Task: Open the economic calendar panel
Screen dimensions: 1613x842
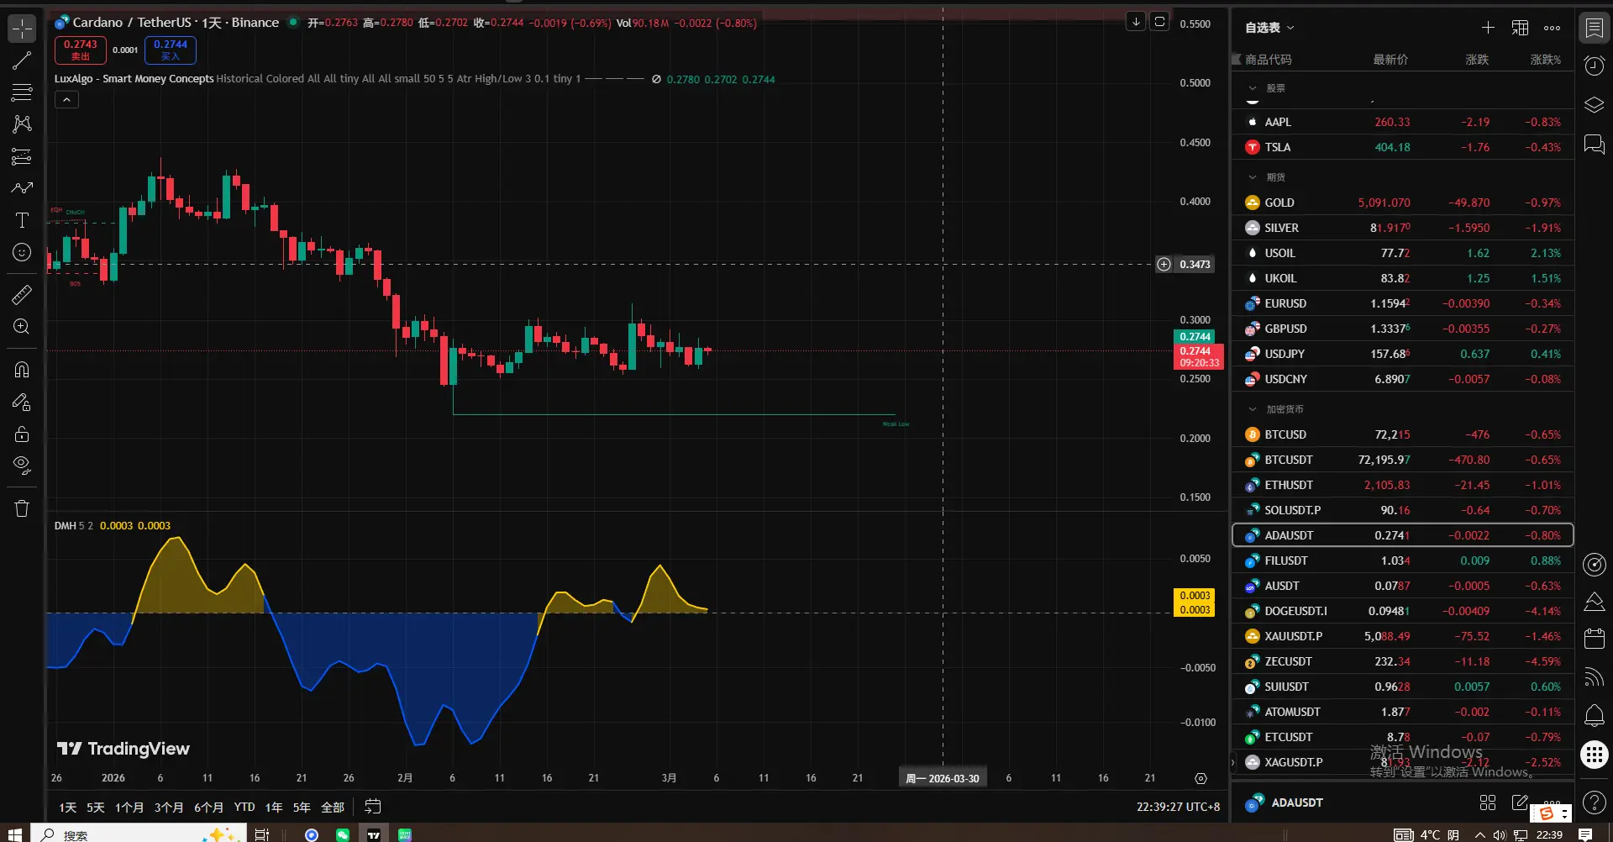Action: coord(1594,639)
